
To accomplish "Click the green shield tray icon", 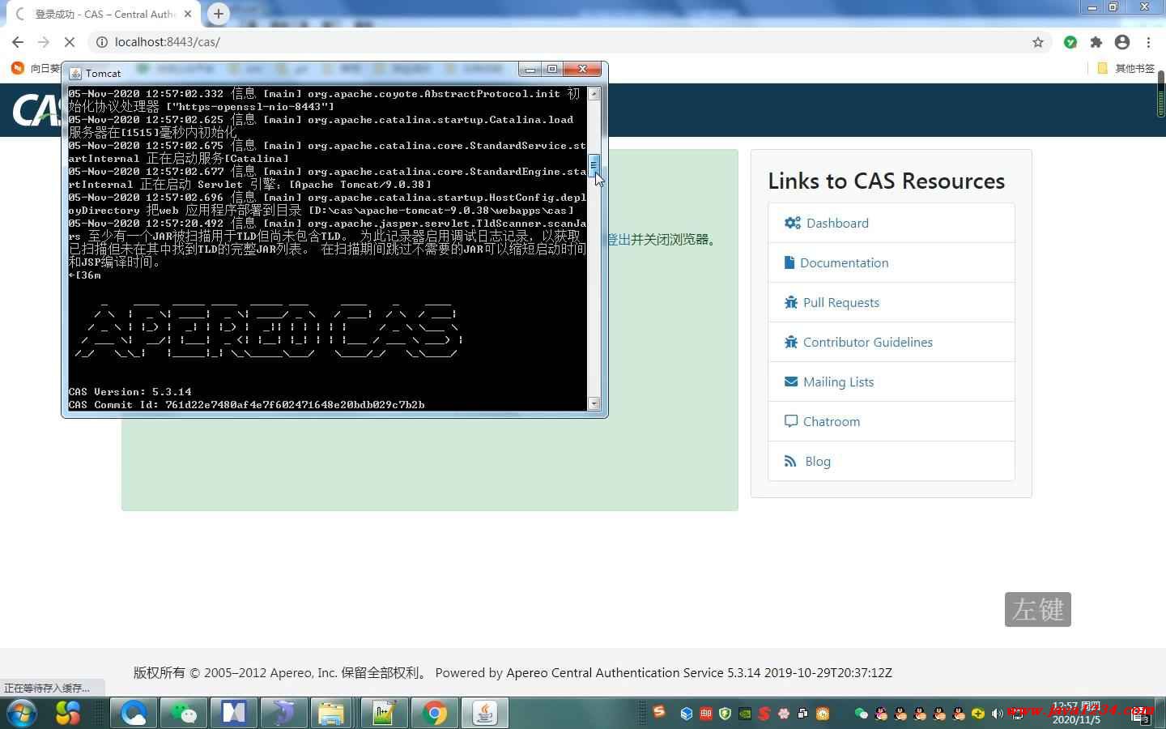I will click(x=725, y=714).
